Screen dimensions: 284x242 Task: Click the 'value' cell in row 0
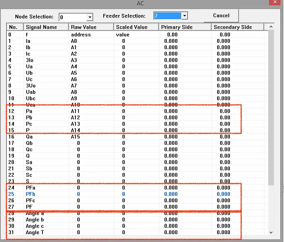pyautogui.click(x=122, y=34)
